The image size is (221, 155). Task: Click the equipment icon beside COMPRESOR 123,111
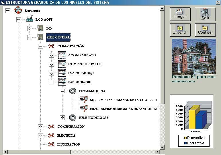[x=62, y=64]
